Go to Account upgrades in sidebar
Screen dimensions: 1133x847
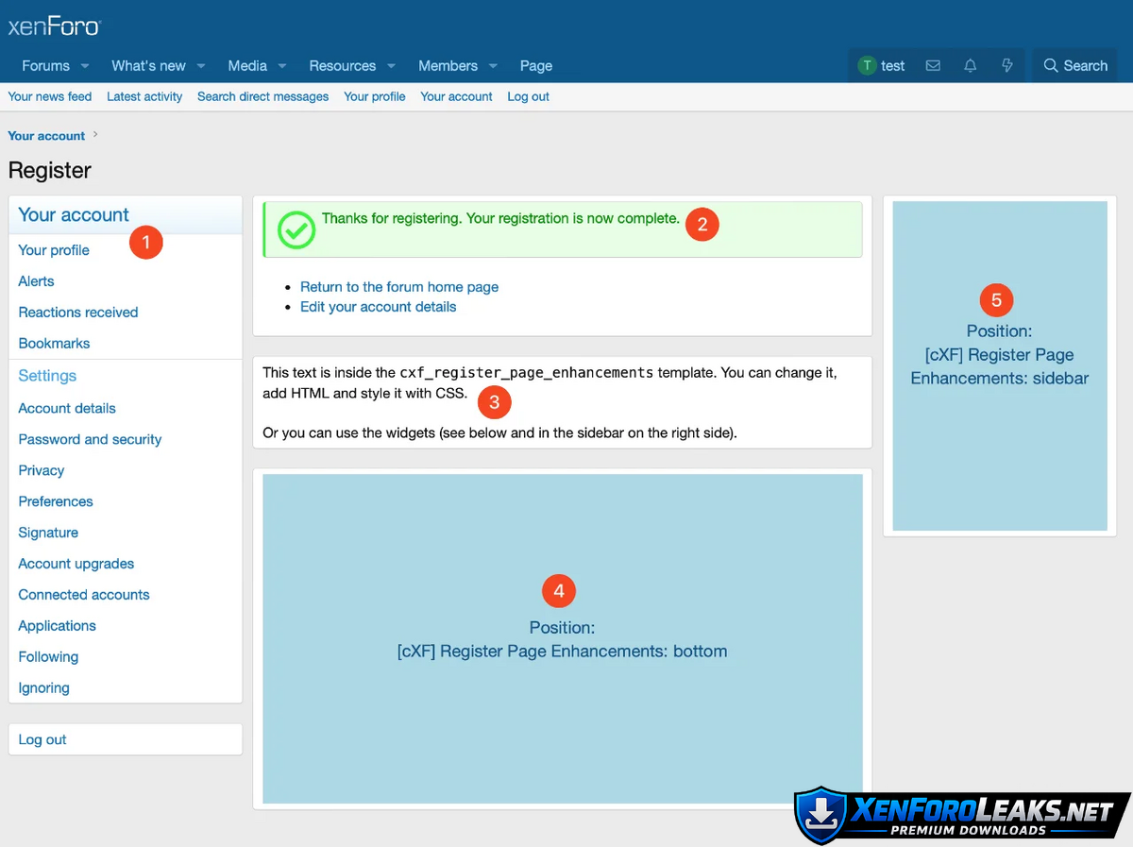(x=76, y=564)
